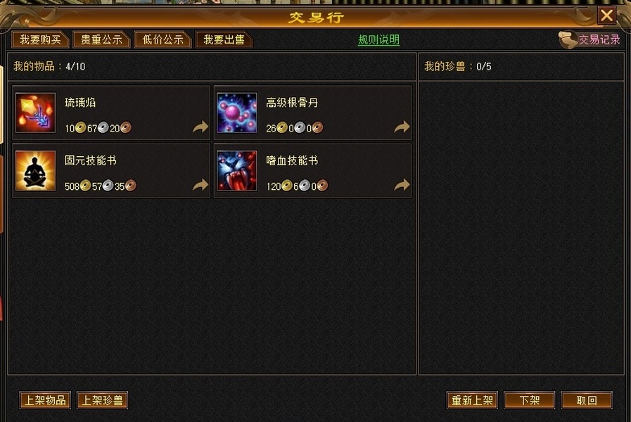Image resolution: width=631 pixels, height=422 pixels.
Task: Click share arrow on 固元技能书 listing
Action: (x=200, y=185)
